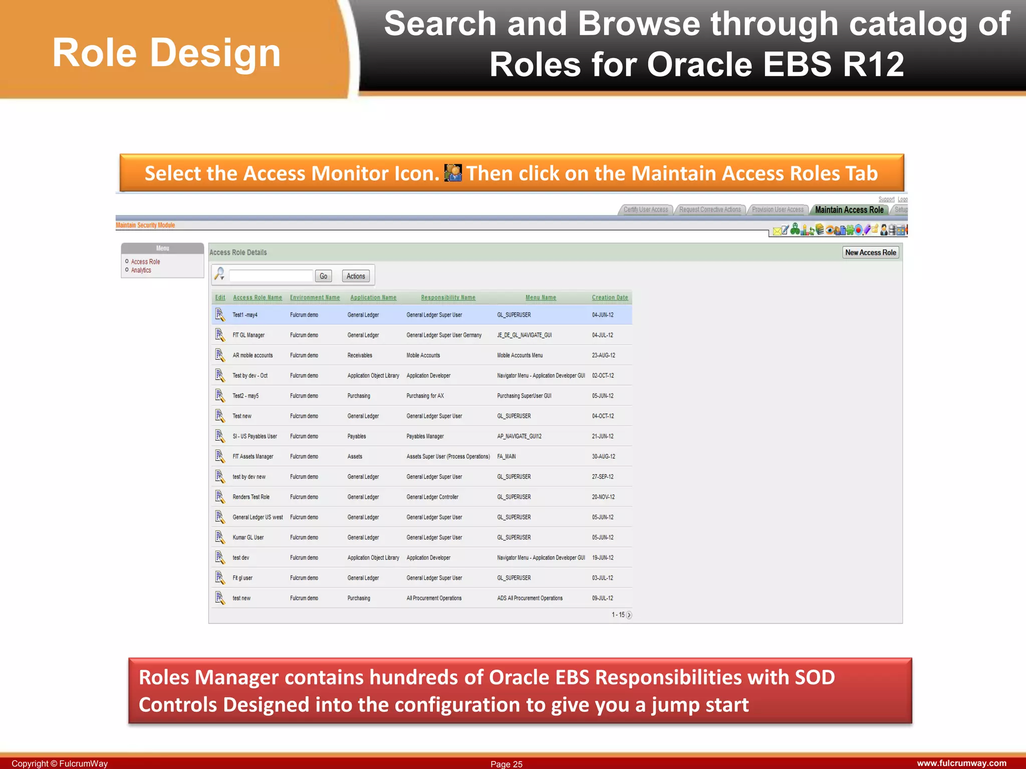Edit the Kumar GL User role
This screenshot has width=1026, height=769.
[x=220, y=537]
